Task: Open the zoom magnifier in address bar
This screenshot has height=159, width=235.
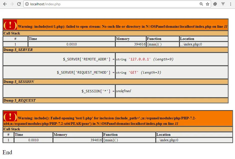Action: (x=201, y=4)
